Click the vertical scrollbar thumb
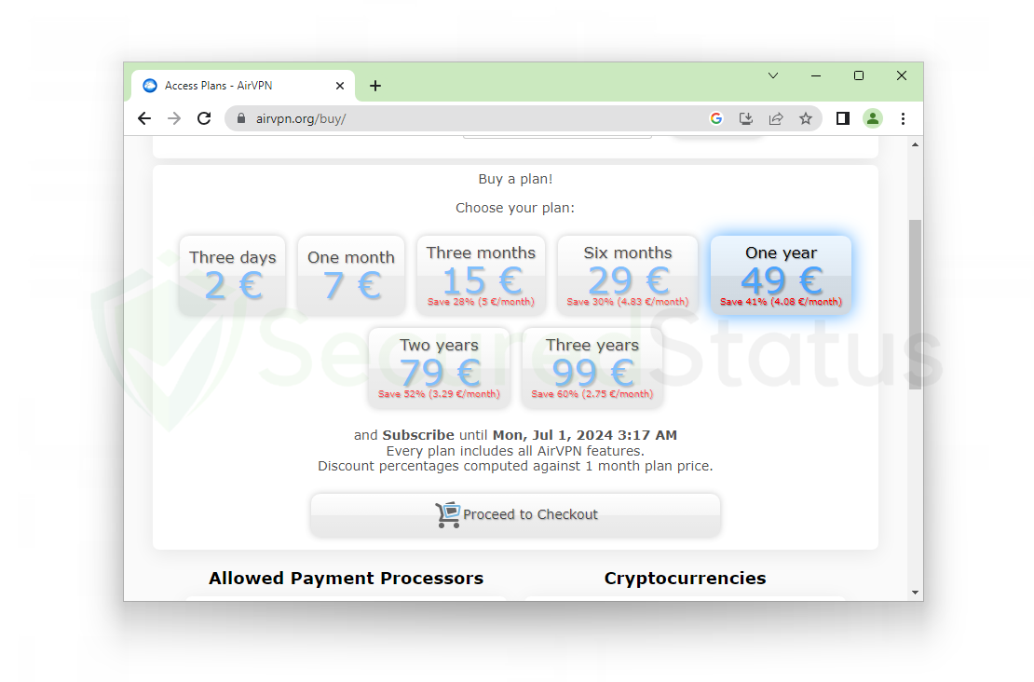Image resolution: width=1034 pixels, height=682 pixels. [x=915, y=304]
